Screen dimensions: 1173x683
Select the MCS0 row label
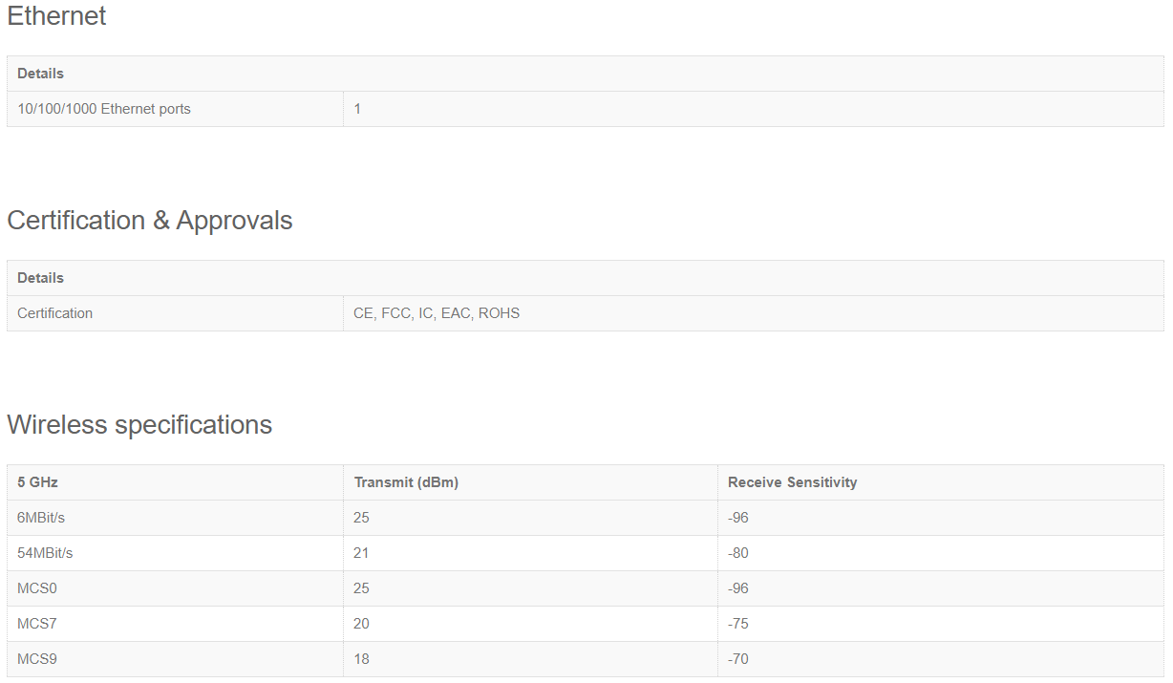point(37,588)
